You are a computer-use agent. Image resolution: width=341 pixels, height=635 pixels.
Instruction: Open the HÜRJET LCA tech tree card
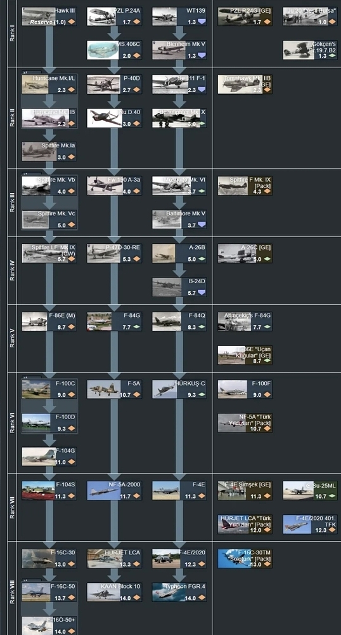[x=114, y=558]
